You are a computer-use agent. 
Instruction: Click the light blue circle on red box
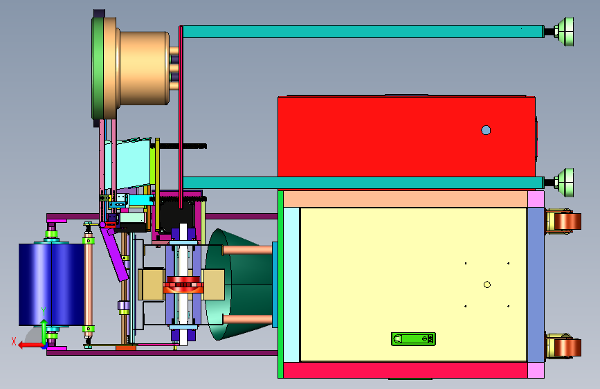pos(486,130)
